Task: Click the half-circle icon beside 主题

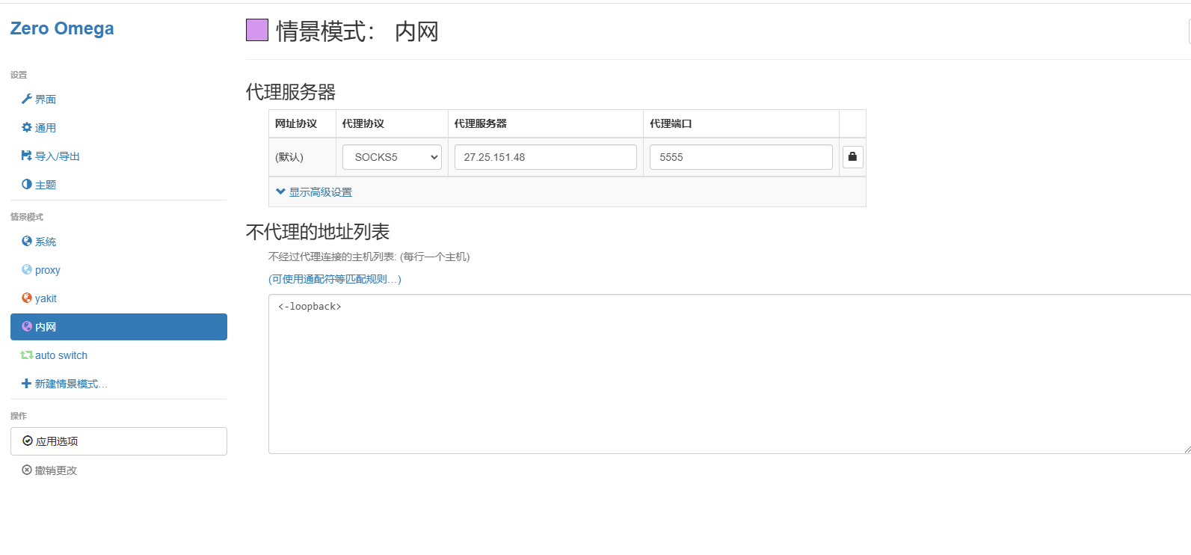Action: (27, 184)
